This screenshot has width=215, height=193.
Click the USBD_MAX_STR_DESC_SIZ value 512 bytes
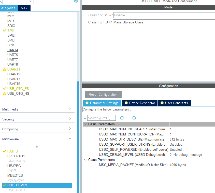click(x=177, y=140)
